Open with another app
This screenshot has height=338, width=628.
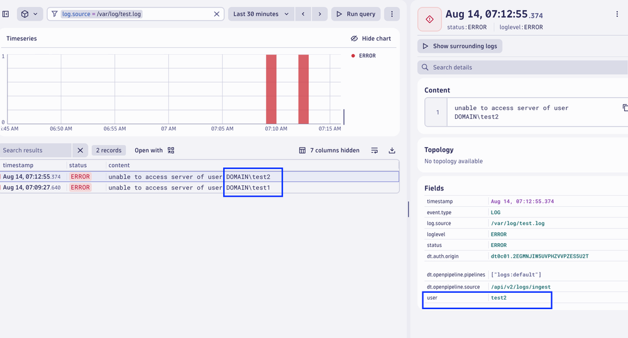(154, 150)
